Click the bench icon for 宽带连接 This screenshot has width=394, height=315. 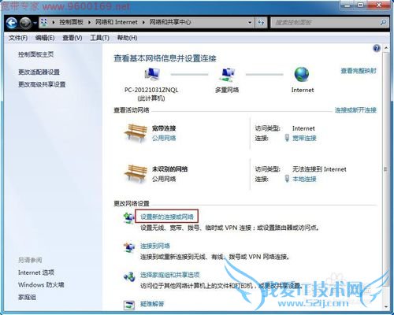[136, 133]
